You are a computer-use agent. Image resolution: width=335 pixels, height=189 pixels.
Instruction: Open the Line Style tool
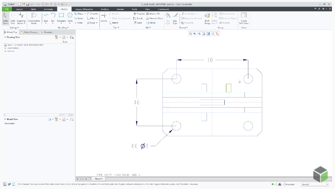pyautogui.click(x=175, y=17)
